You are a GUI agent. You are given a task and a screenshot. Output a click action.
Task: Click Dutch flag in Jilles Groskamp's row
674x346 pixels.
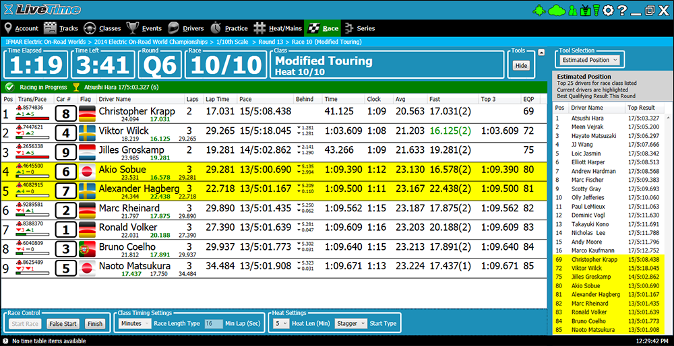pyautogui.click(x=86, y=152)
